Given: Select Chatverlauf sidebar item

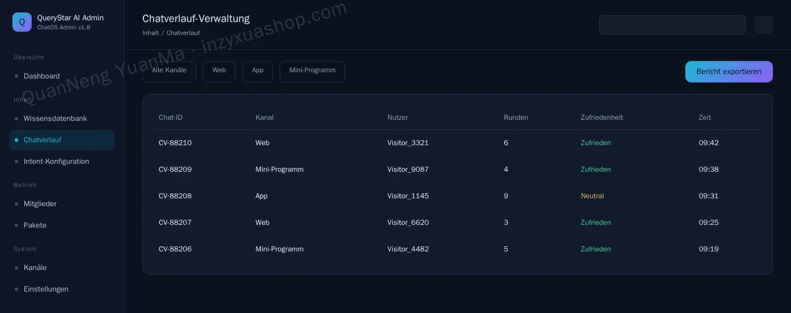Looking at the screenshot, I should click(x=62, y=140).
